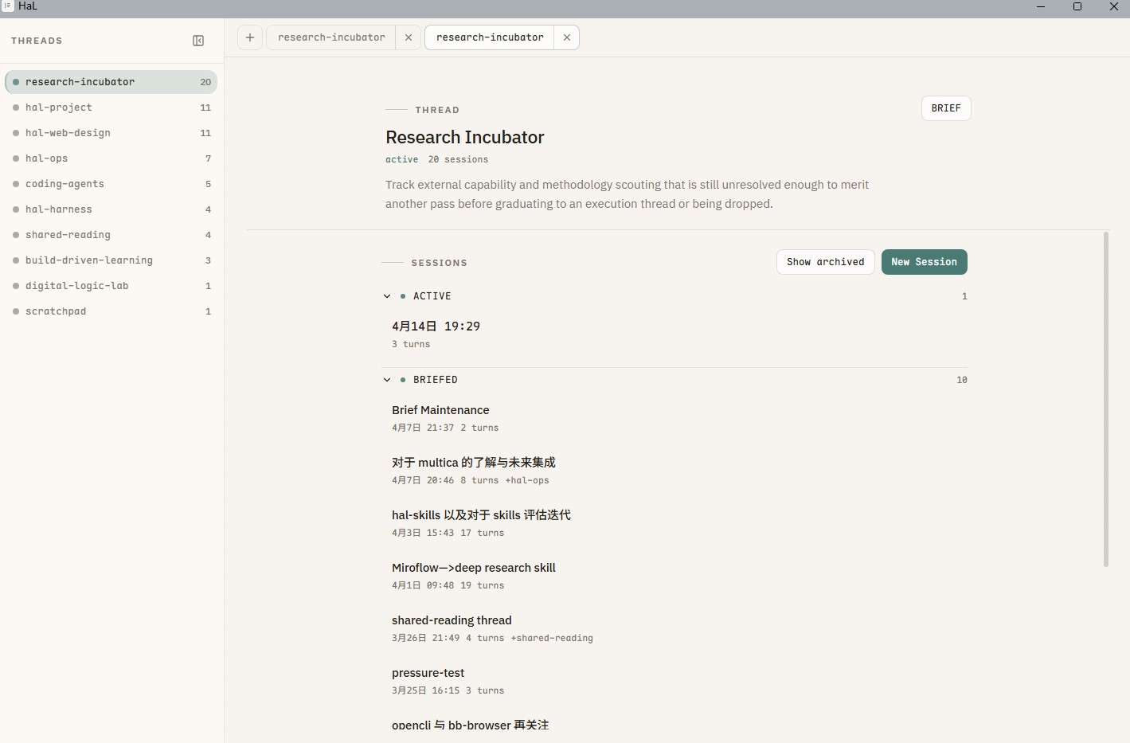Select research-incubator thread in sidebar

pos(111,82)
